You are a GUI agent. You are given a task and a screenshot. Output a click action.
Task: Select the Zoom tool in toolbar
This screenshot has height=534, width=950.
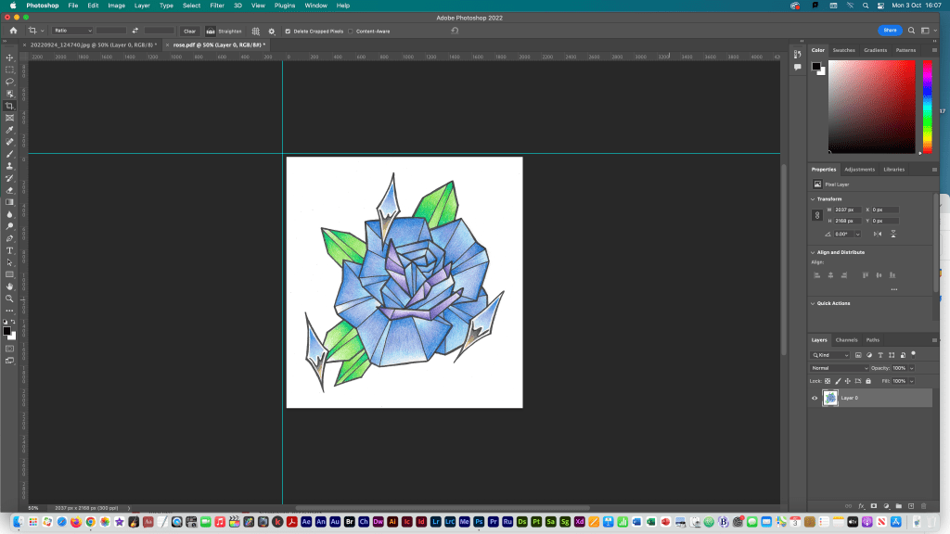tap(9, 299)
